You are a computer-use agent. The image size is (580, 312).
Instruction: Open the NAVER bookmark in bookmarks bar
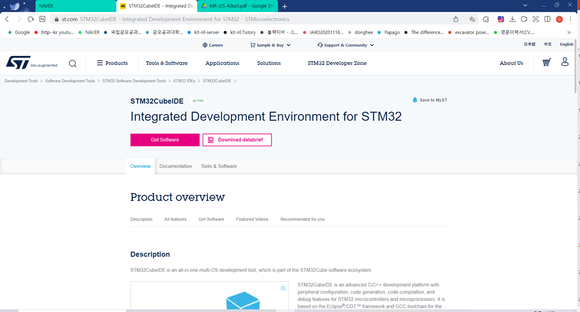tap(89, 32)
